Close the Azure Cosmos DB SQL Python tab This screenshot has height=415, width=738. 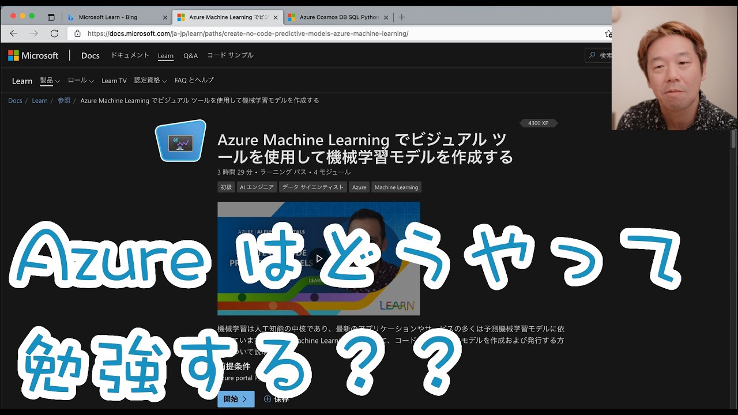(386, 17)
